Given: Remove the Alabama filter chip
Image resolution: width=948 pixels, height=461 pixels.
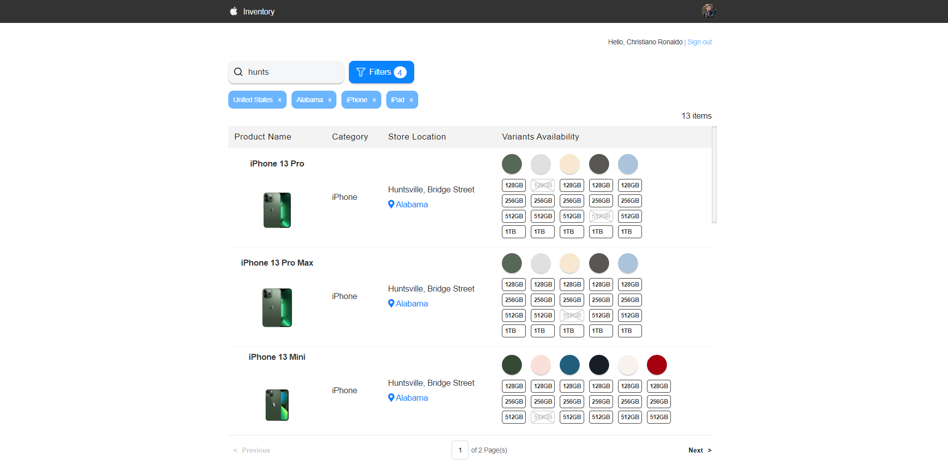Looking at the screenshot, I should pos(330,100).
